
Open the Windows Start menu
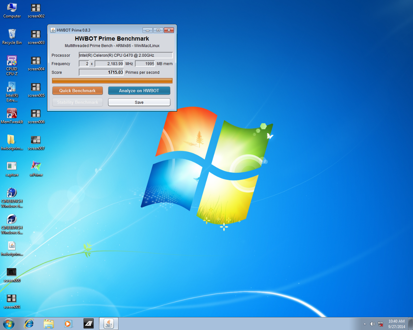click(x=9, y=324)
